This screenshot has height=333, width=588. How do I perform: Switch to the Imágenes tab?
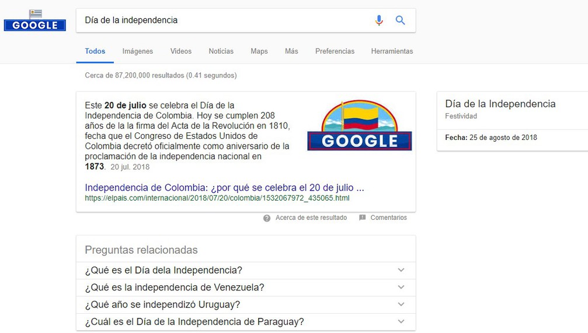pyautogui.click(x=138, y=51)
